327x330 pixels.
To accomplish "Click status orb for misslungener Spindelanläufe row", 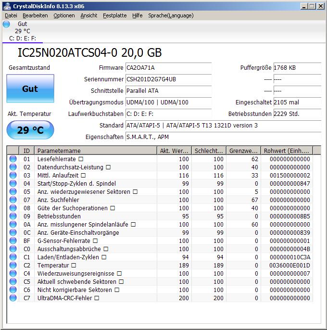I will click(13, 224).
